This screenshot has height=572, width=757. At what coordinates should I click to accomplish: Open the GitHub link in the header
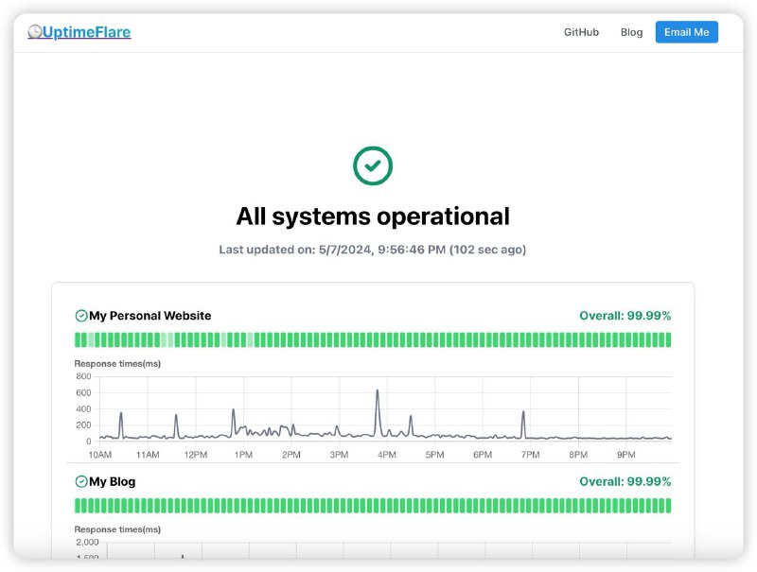click(580, 31)
